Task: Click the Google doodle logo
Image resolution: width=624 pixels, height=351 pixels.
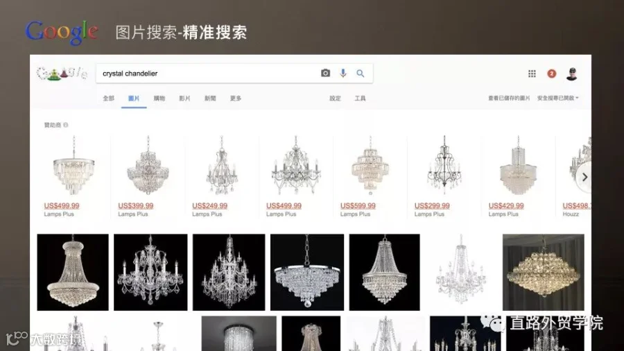Action: pos(62,74)
